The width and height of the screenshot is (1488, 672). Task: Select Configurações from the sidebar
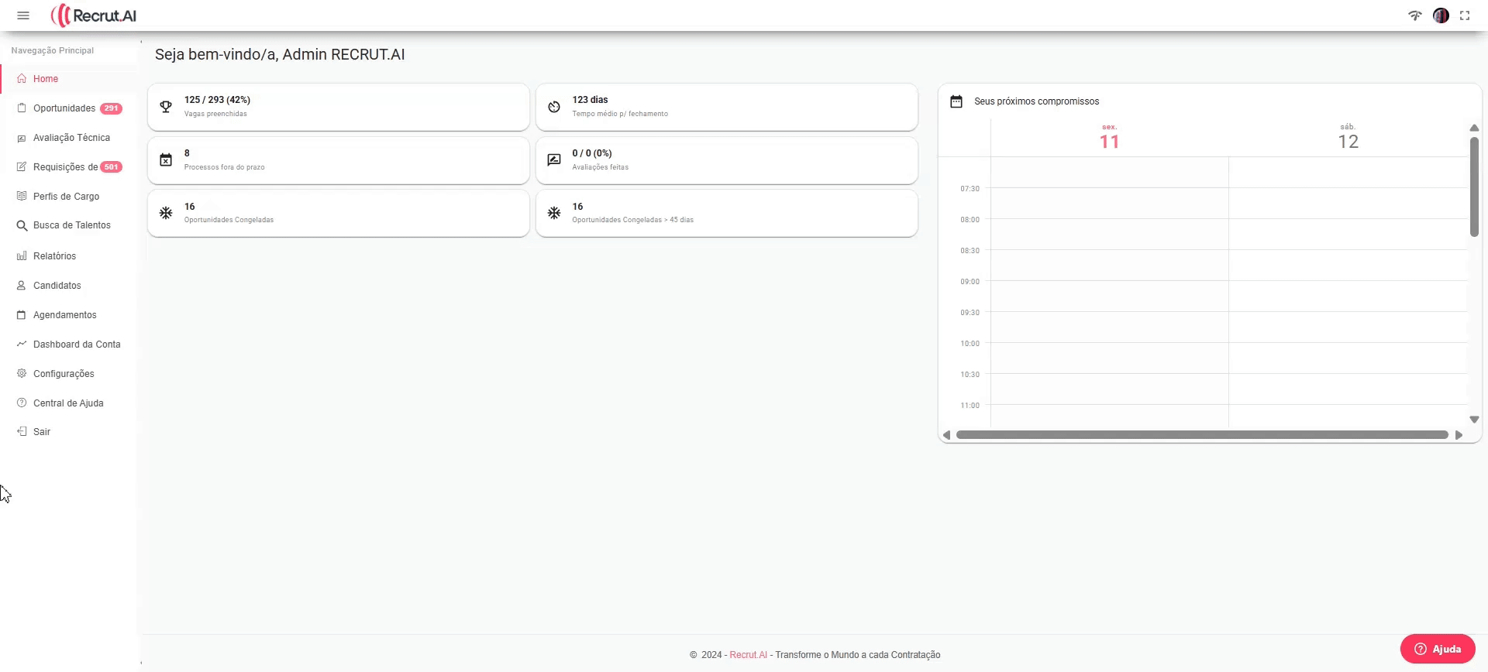(x=64, y=374)
